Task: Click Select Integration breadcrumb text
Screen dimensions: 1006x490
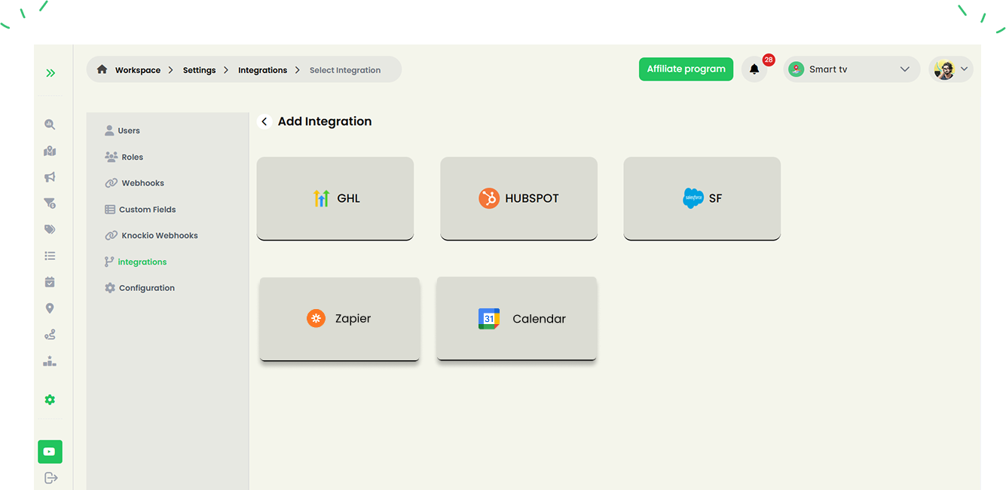Action: [345, 70]
